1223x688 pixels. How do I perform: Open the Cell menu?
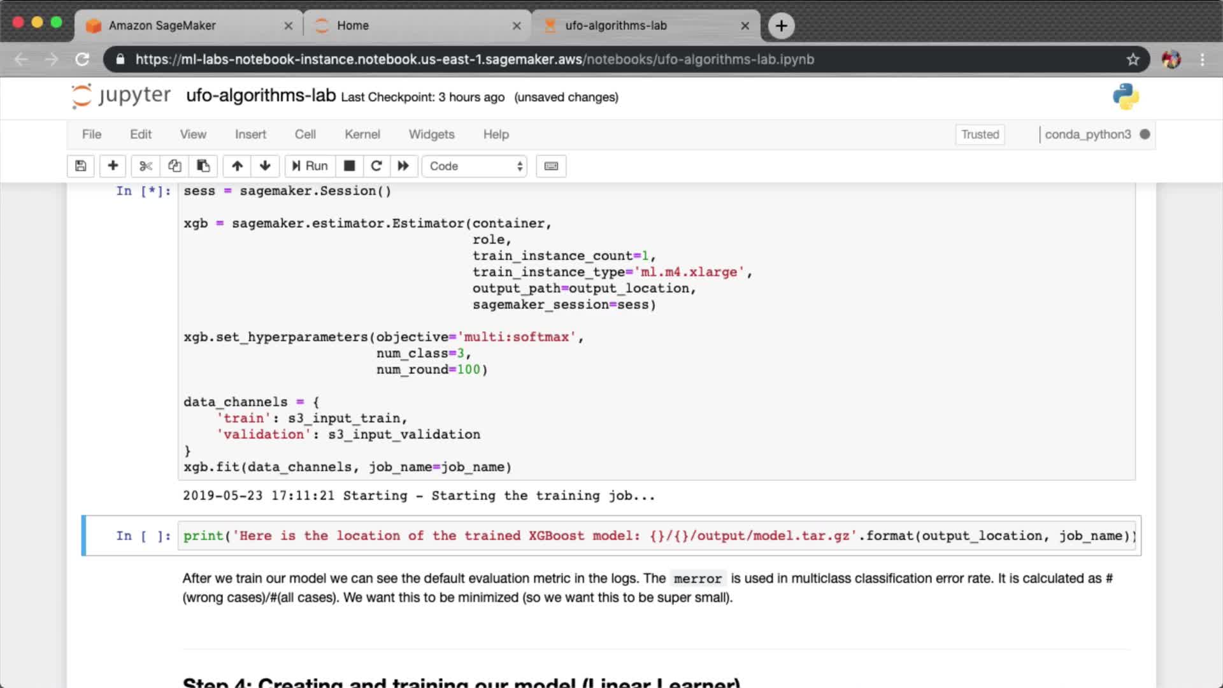click(305, 134)
